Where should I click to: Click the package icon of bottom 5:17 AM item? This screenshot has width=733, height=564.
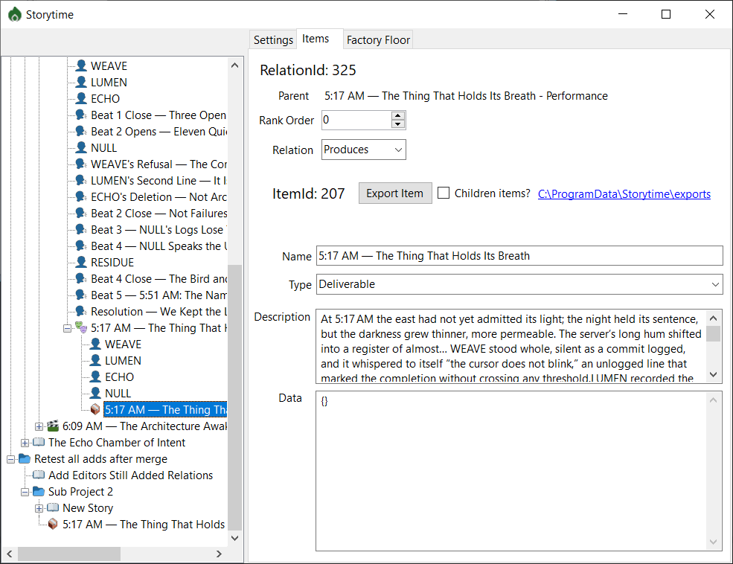tap(54, 524)
